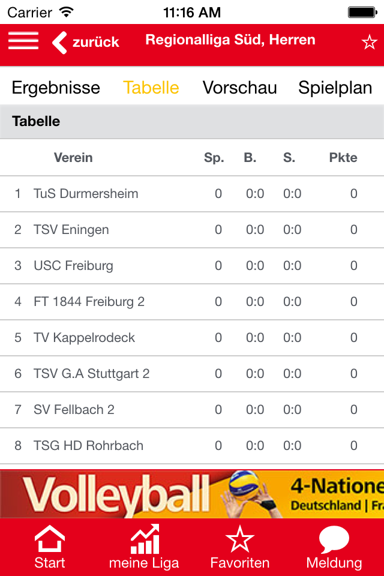Open the Spielplan tab
The height and width of the screenshot is (576, 384).
pyautogui.click(x=335, y=88)
